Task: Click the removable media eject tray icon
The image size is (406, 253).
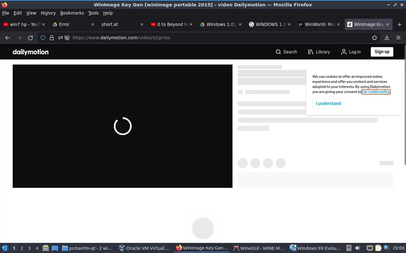Action: coord(349,248)
